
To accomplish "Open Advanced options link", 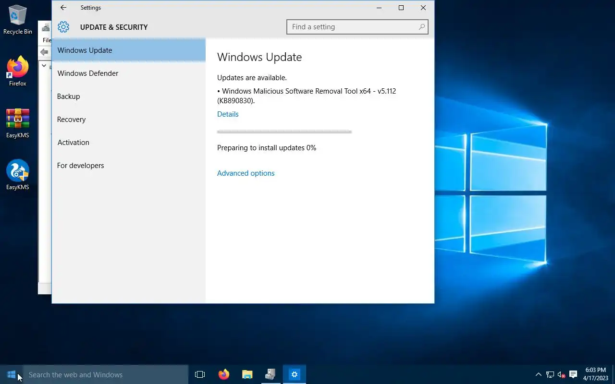I will (246, 173).
